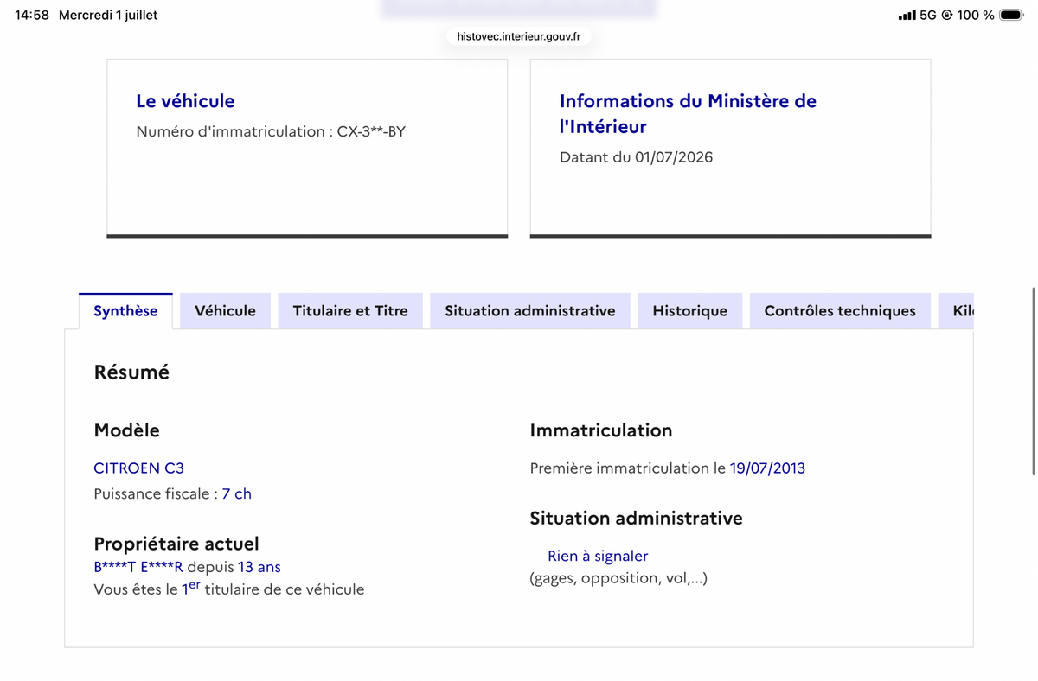Go to the Historique tab
Screen dimensions: 1038x681
pos(689,311)
